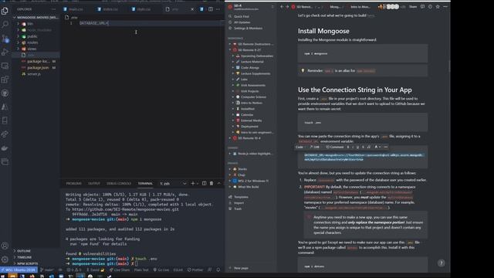The image size is (494, 278).
Task: Open Manage gear icon in VS Code
Action: [x=5, y=259]
